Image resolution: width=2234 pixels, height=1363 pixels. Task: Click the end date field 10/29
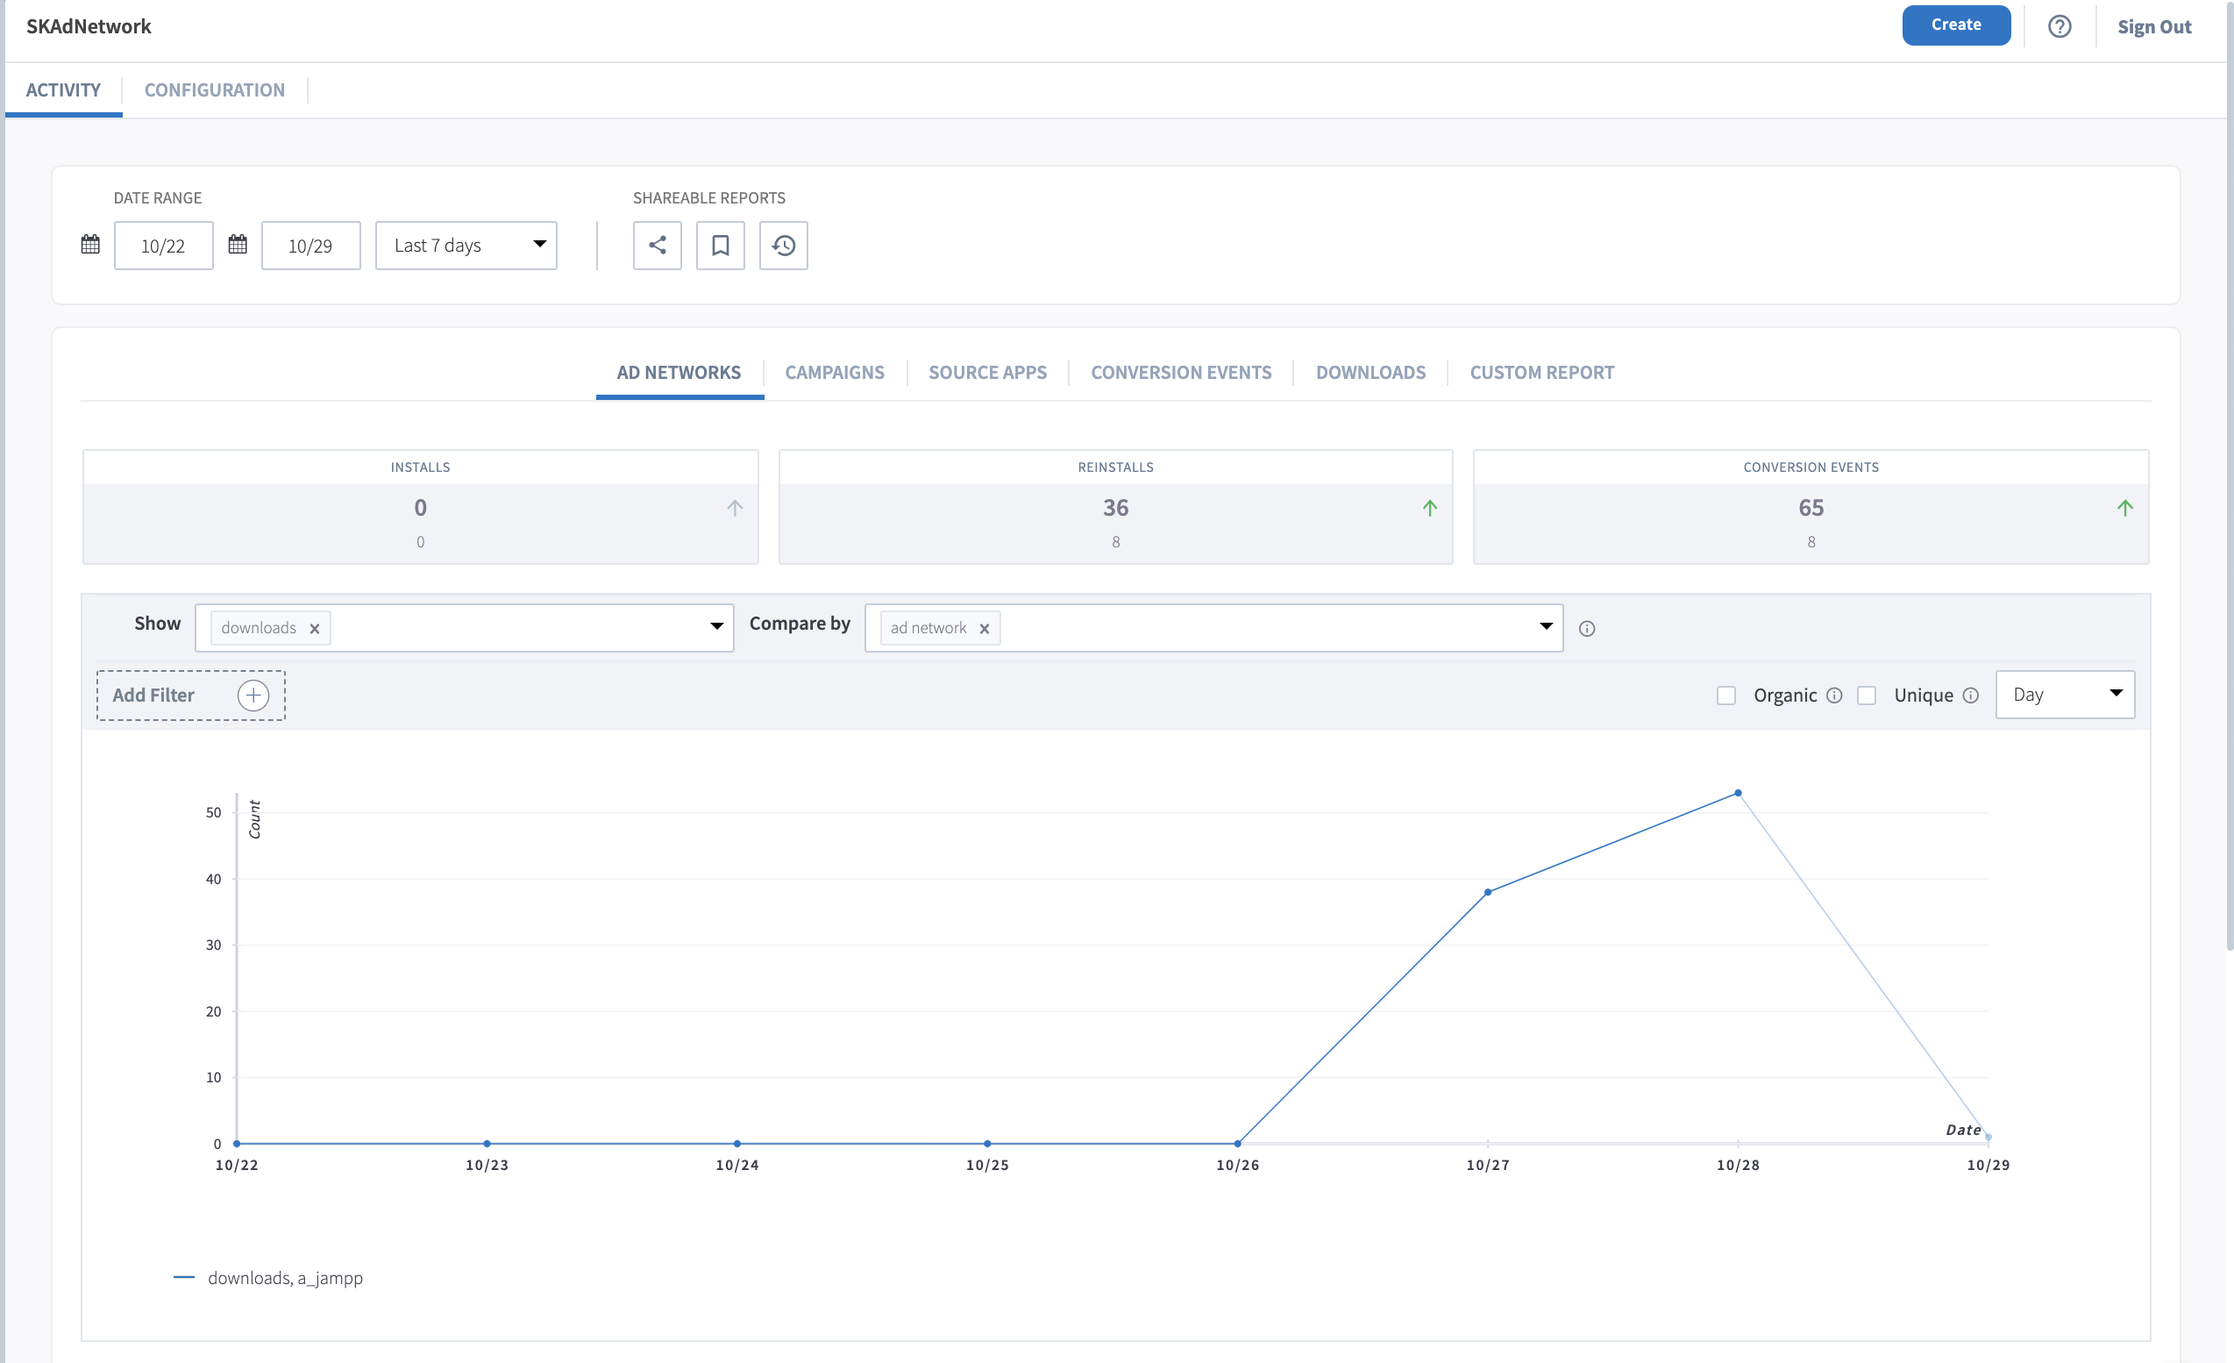[x=311, y=246]
